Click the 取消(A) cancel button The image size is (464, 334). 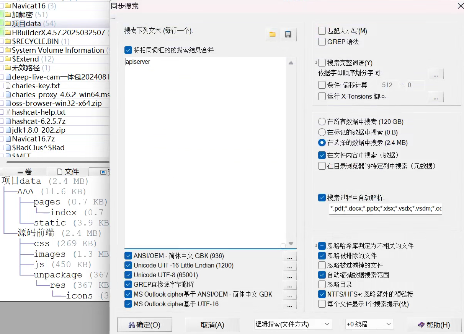click(x=212, y=325)
